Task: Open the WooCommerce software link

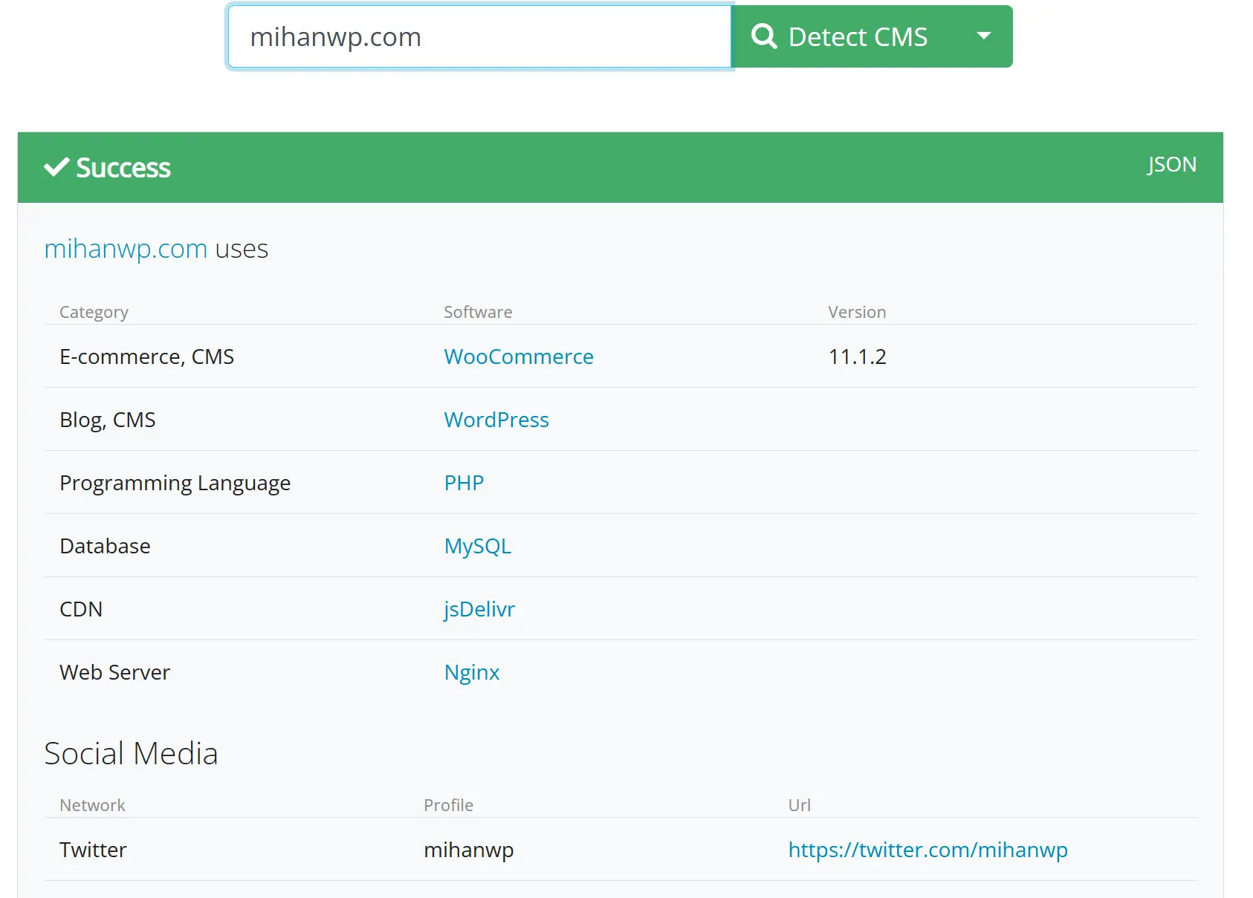Action: click(519, 357)
